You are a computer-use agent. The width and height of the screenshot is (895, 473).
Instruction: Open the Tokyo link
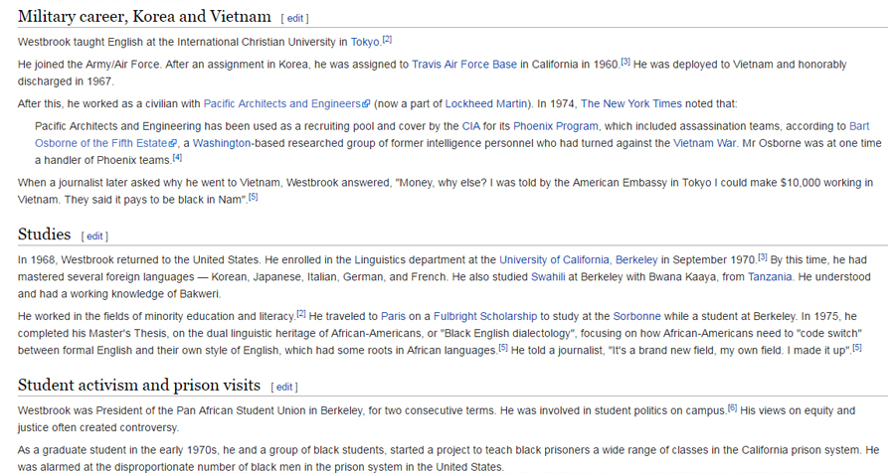(x=365, y=42)
